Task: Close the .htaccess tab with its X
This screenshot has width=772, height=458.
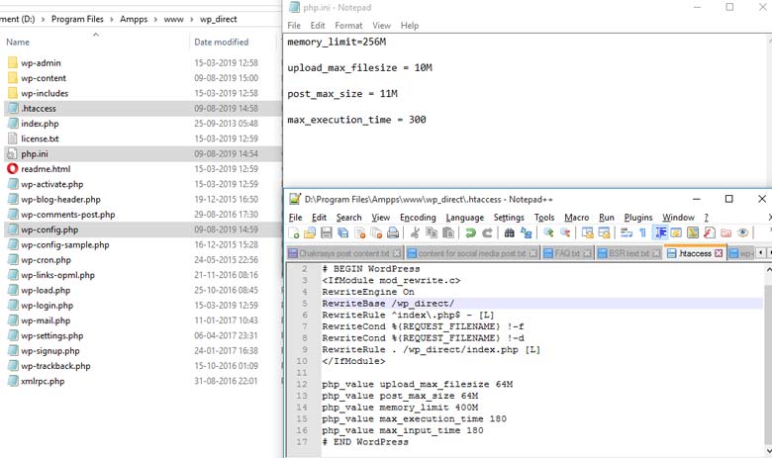Action: click(719, 253)
